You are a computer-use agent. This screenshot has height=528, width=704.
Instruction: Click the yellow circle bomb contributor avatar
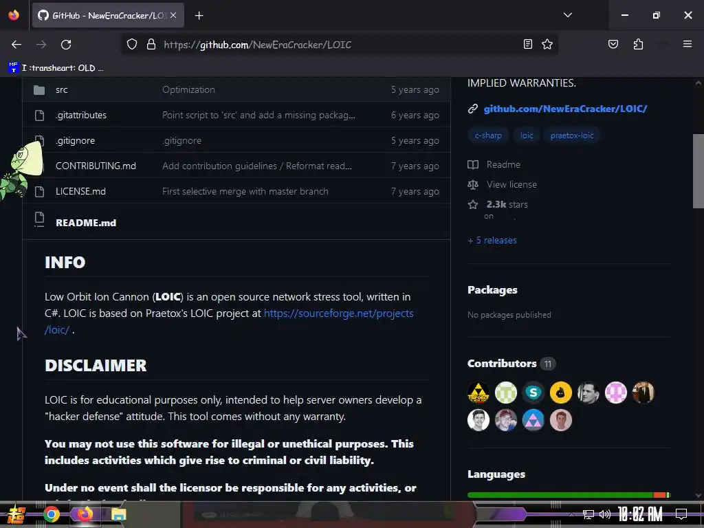pos(561,393)
